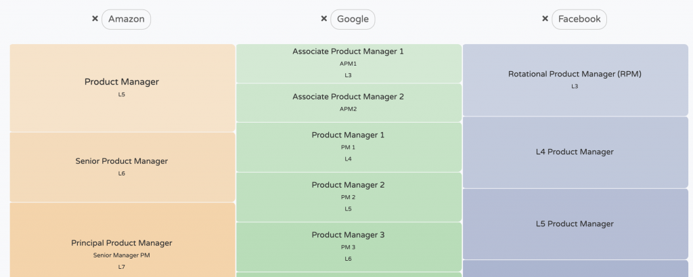Open Google Product Manager 1 L4 block

point(348,146)
